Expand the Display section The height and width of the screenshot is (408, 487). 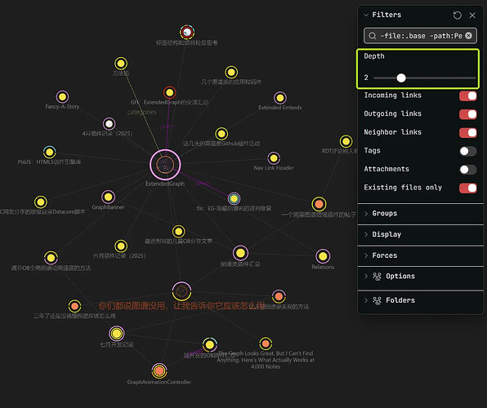(421, 234)
